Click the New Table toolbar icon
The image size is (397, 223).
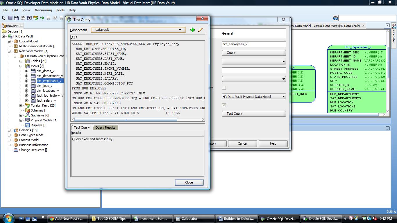(10, 18)
